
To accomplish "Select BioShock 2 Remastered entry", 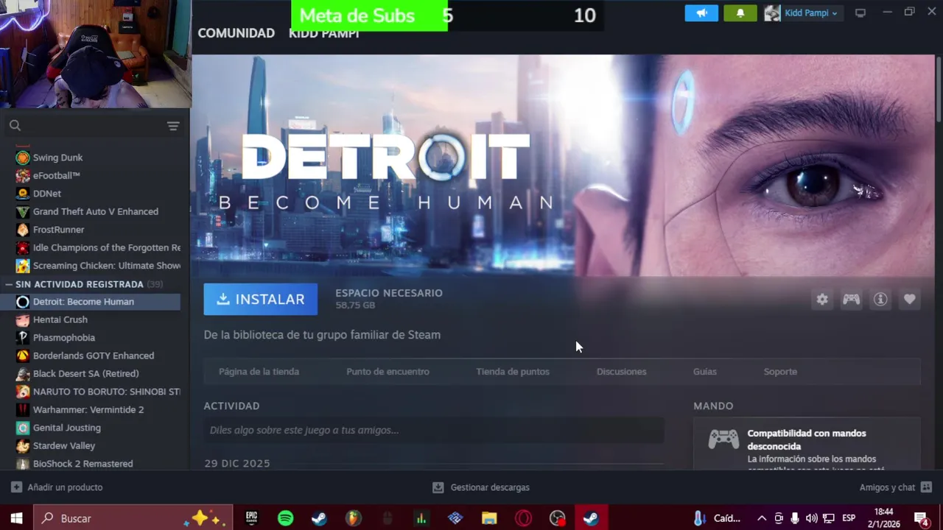I will coord(83,464).
